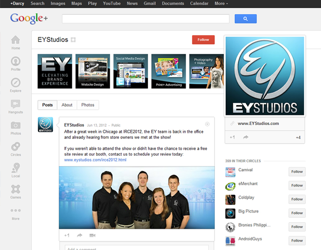Open the Local map pin icon
Image resolution: width=321 pixels, height=250 pixels.
(x=16, y=168)
